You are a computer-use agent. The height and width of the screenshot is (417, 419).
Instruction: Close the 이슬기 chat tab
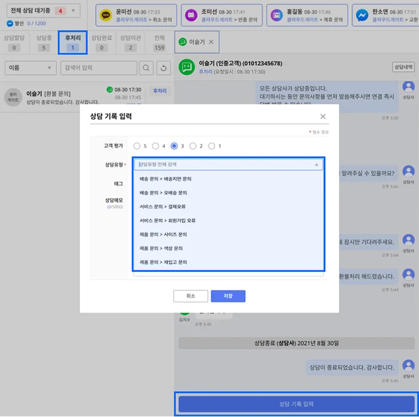click(211, 42)
